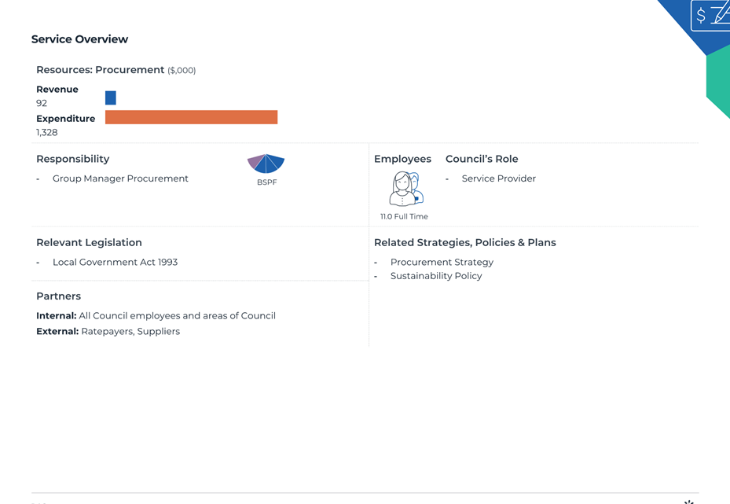Click the small logo mark at bottom right
Viewport: 730px width, 504px height.
pos(689,502)
